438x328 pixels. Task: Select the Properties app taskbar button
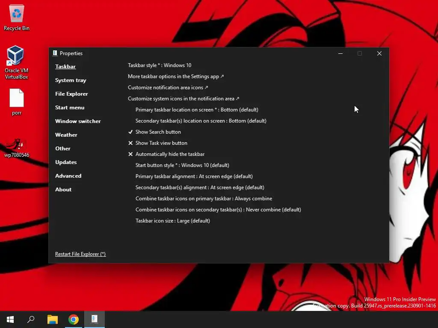95,319
